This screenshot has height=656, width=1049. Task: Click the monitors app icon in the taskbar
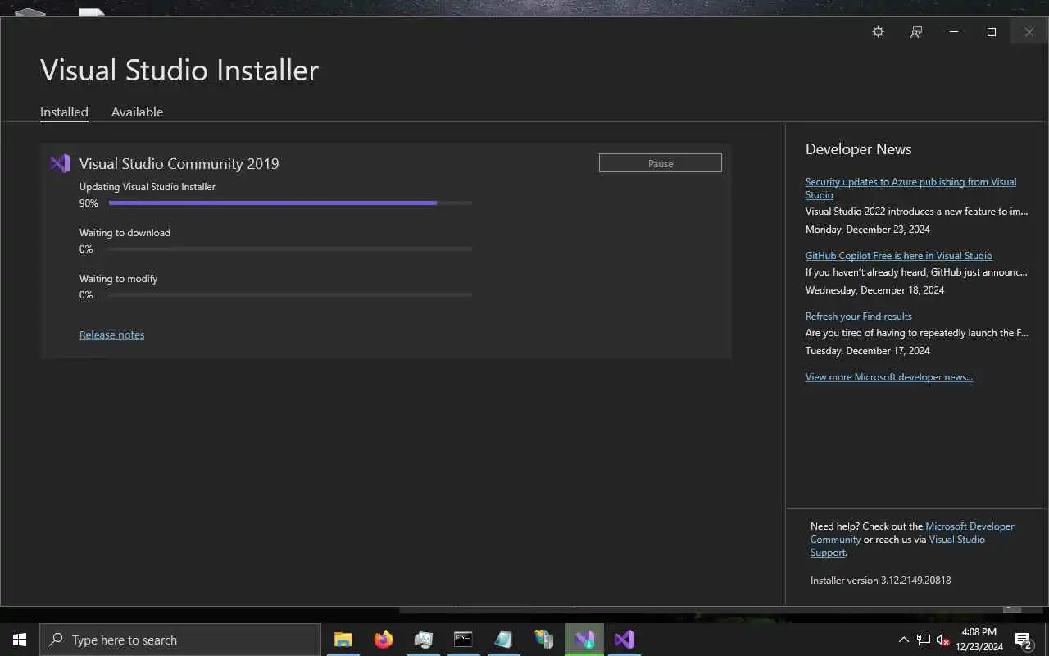point(423,640)
